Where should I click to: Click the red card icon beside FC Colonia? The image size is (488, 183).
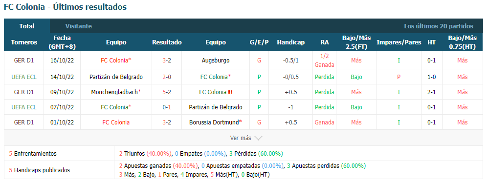point(230,92)
